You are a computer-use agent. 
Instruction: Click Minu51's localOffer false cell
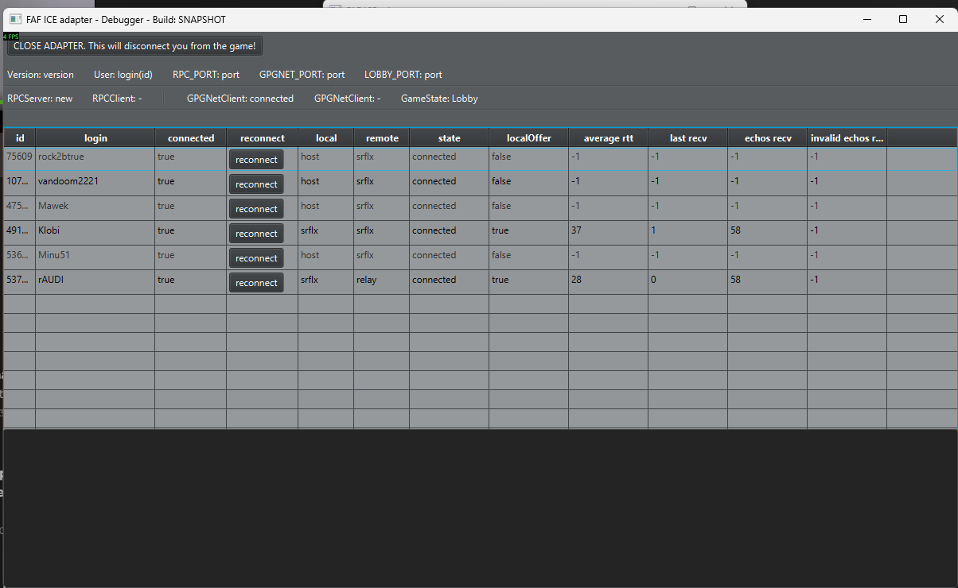point(529,257)
